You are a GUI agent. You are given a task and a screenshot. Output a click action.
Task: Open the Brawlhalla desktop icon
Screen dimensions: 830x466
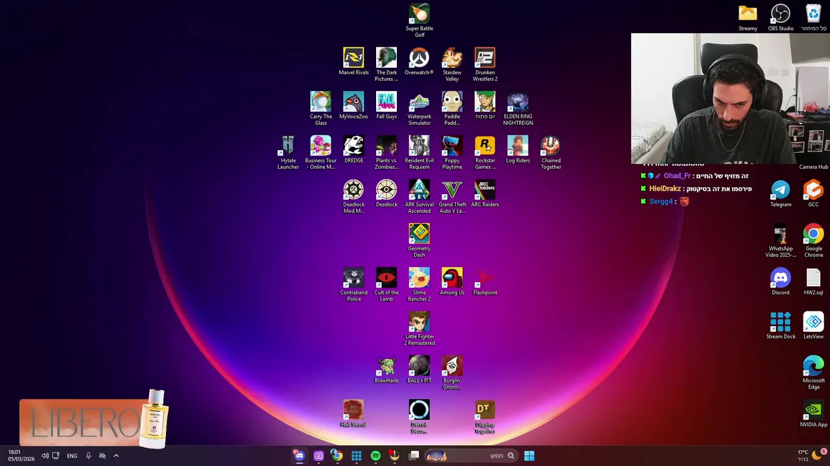[386, 370]
